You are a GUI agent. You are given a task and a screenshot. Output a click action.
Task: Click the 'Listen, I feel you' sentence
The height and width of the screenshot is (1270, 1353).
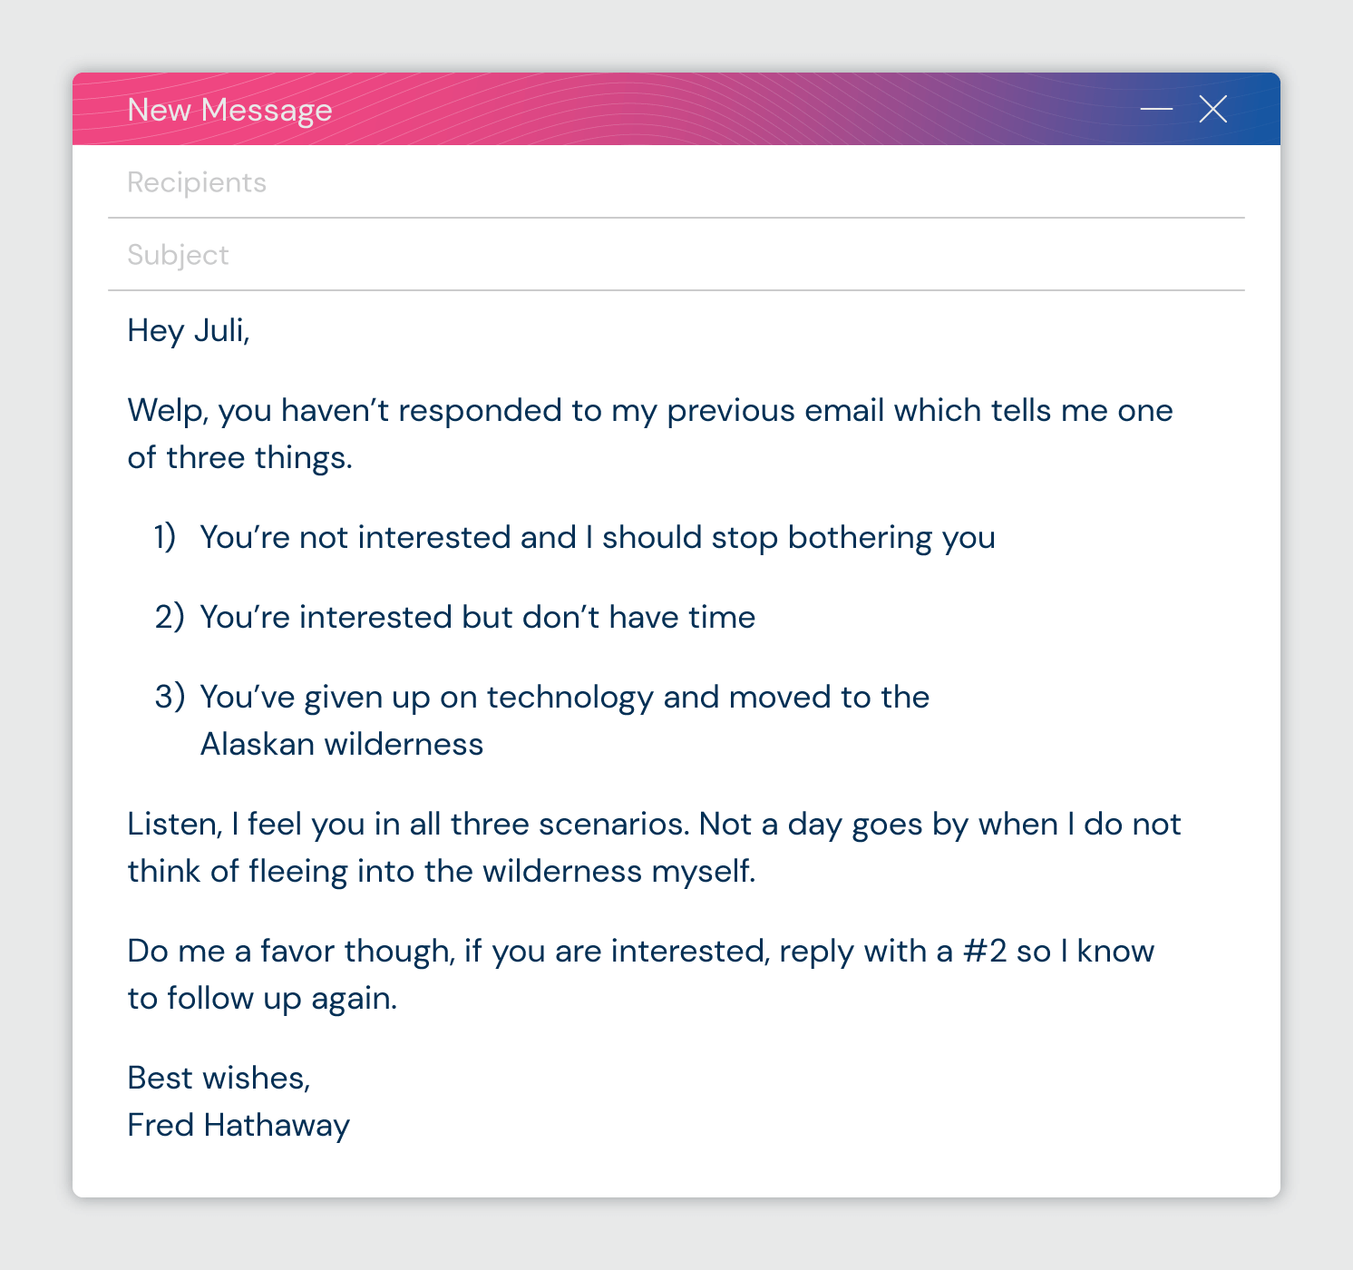(x=653, y=824)
